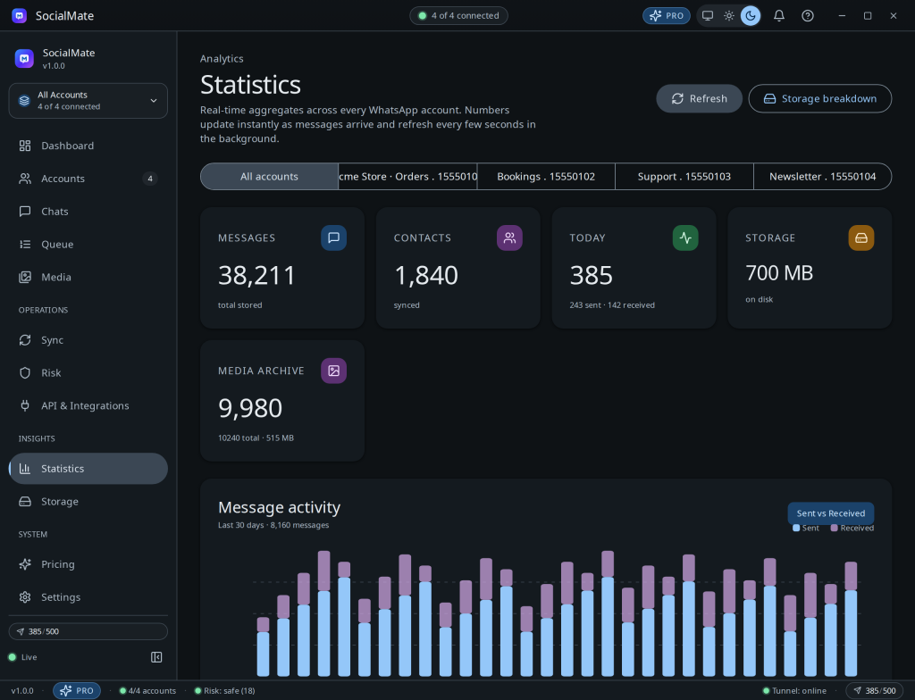
Task: Click the v1.0.0 label in status bar
Action: point(22,691)
